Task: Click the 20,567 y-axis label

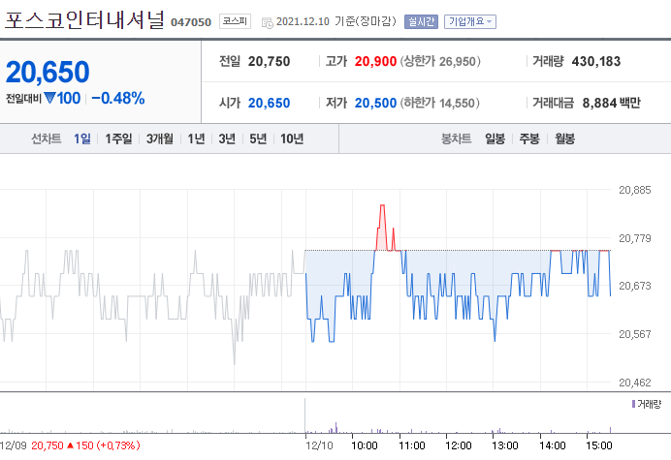Action: (634, 334)
